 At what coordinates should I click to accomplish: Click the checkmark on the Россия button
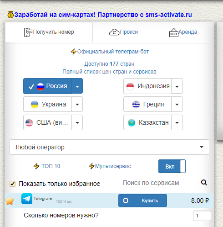(x=31, y=87)
